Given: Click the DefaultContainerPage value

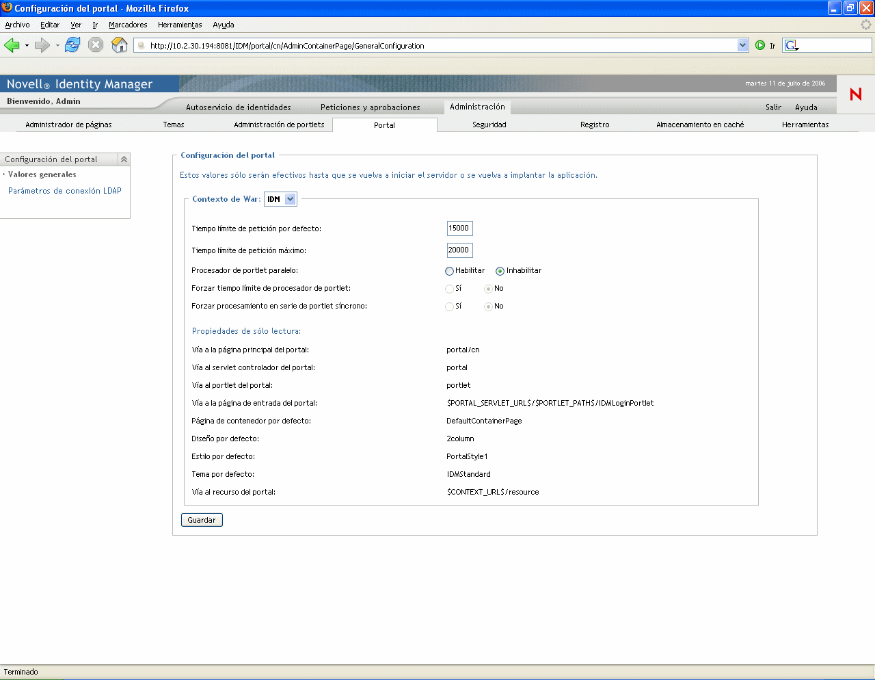Looking at the screenshot, I should pyautogui.click(x=484, y=421).
